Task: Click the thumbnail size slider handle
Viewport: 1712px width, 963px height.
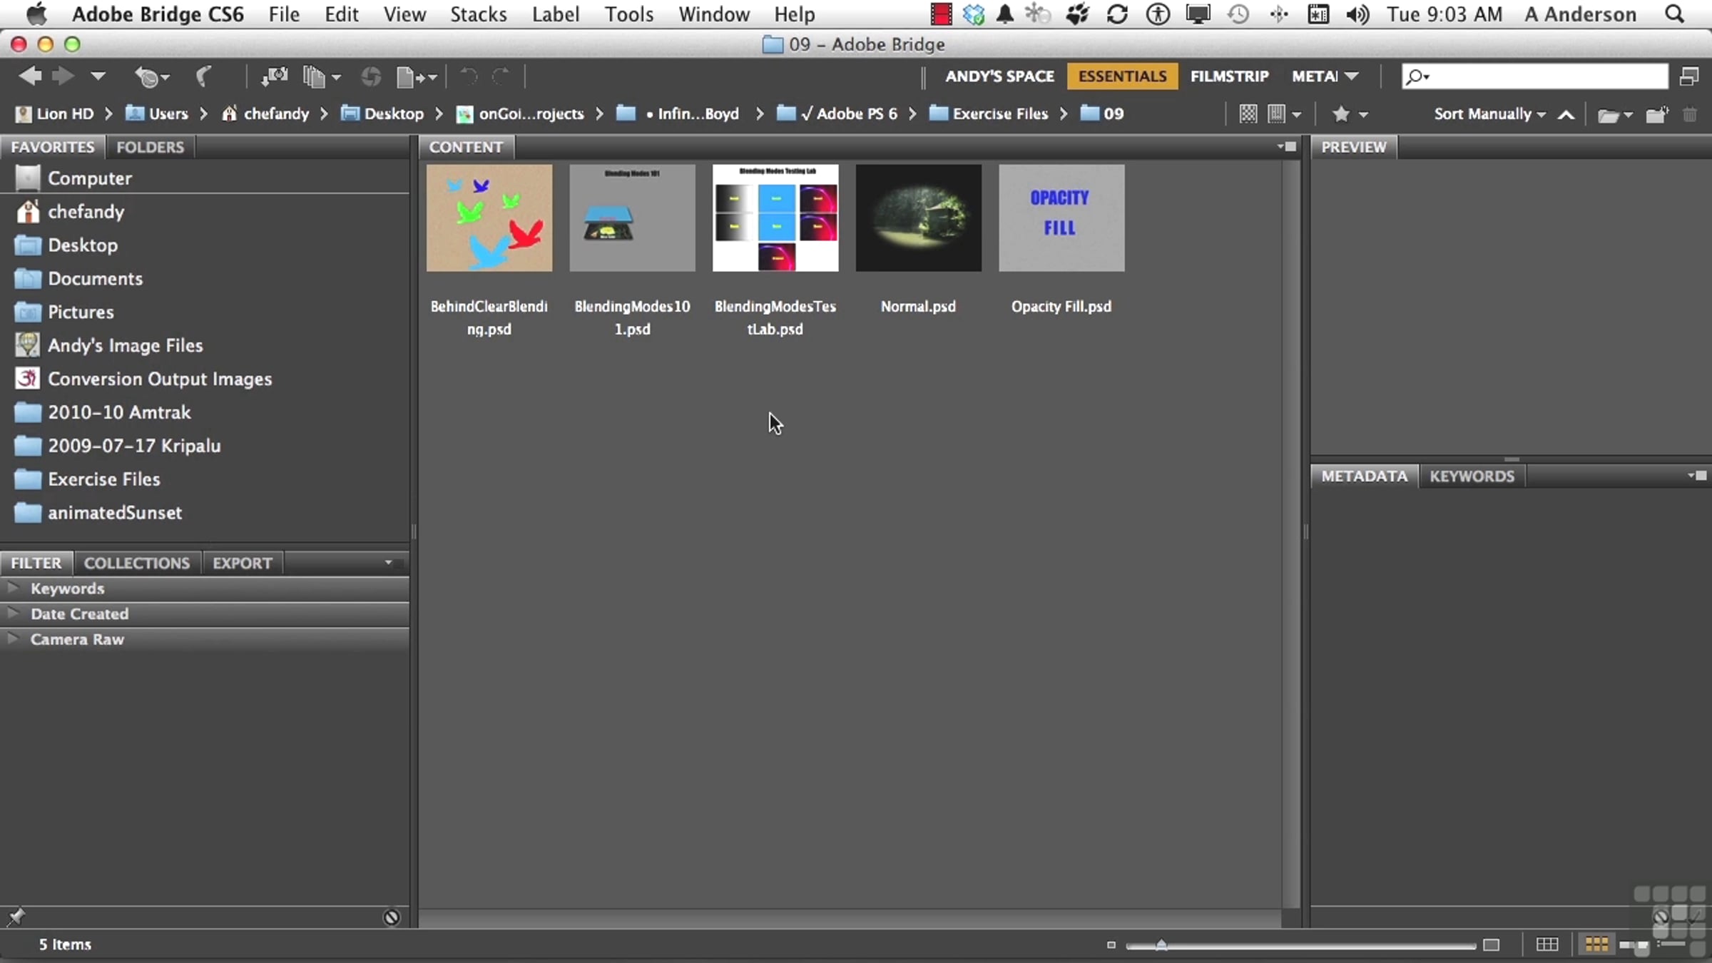Action: 1161,944
